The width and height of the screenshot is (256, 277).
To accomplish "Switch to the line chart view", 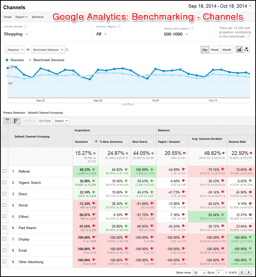I will (239, 50).
